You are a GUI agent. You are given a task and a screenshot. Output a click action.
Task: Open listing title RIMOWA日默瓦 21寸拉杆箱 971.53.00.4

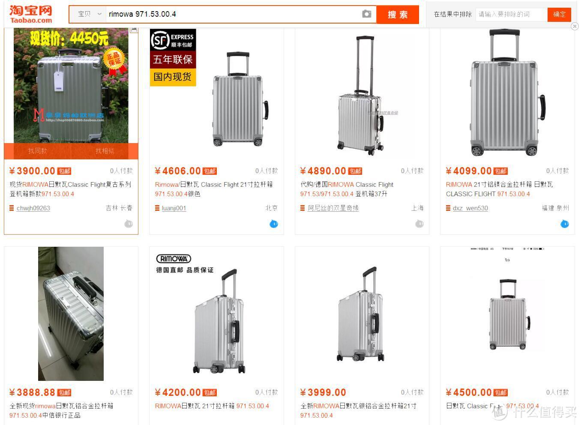212,406
